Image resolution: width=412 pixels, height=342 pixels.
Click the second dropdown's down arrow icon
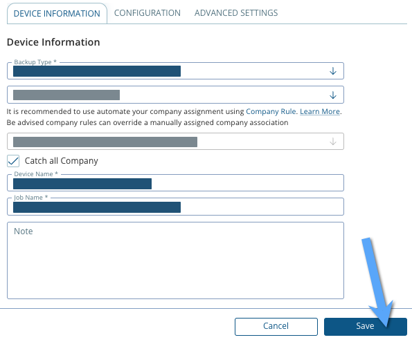click(x=333, y=95)
